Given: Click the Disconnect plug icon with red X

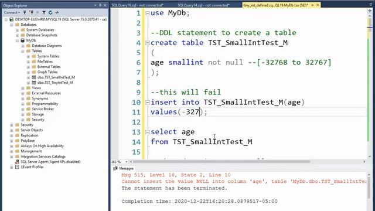Looking at the screenshot, I should 31,12.
